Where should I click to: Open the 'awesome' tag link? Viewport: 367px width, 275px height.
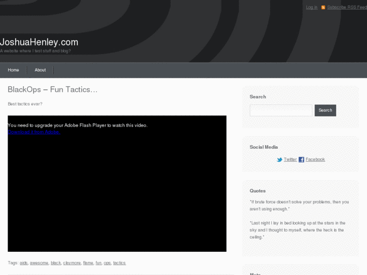39,263
